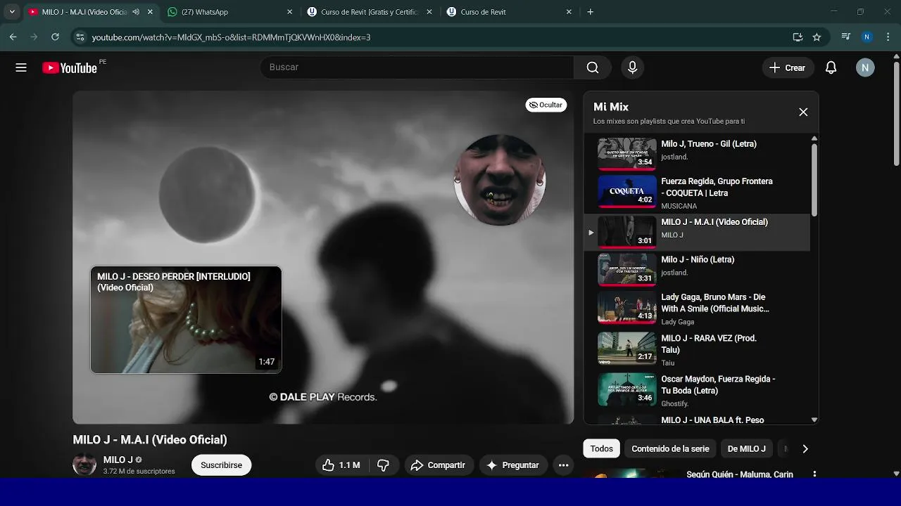Open the YouTube hamburger guide menu
The width and height of the screenshot is (901, 506).
point(21,67)
